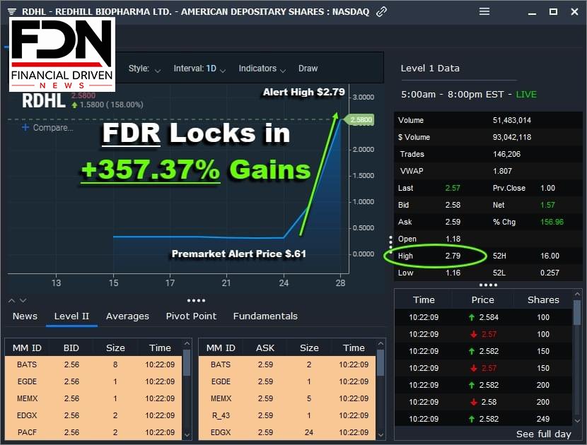587x445 pixels.
Task: Click the 2.58 trade with 200 shares
Action: click(484, 402)
